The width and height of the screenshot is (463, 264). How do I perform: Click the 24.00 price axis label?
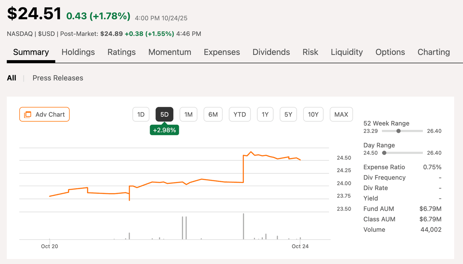coord(344,183)
